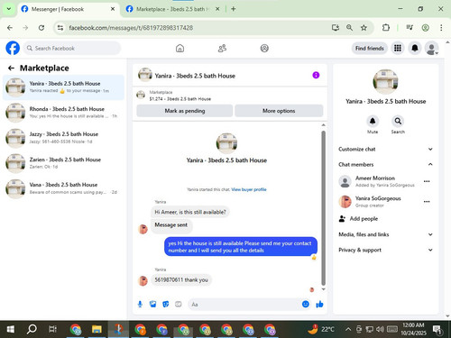Image resolution: width=451 pixels, height=338 pixels.
Task: Open the grid Menu icon
Action: (398, 48)
